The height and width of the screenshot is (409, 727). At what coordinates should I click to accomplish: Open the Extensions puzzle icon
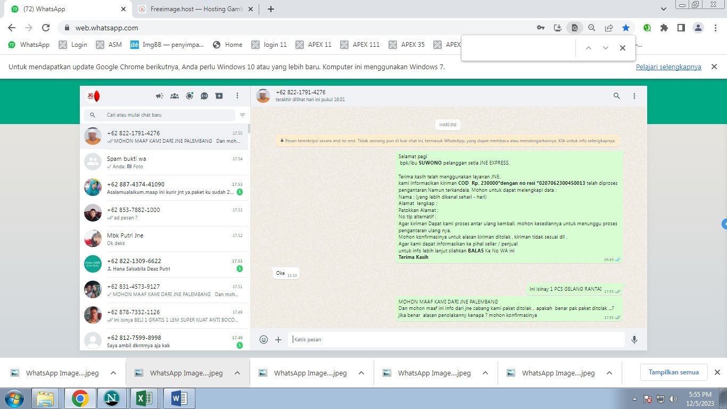coord(664,28)
